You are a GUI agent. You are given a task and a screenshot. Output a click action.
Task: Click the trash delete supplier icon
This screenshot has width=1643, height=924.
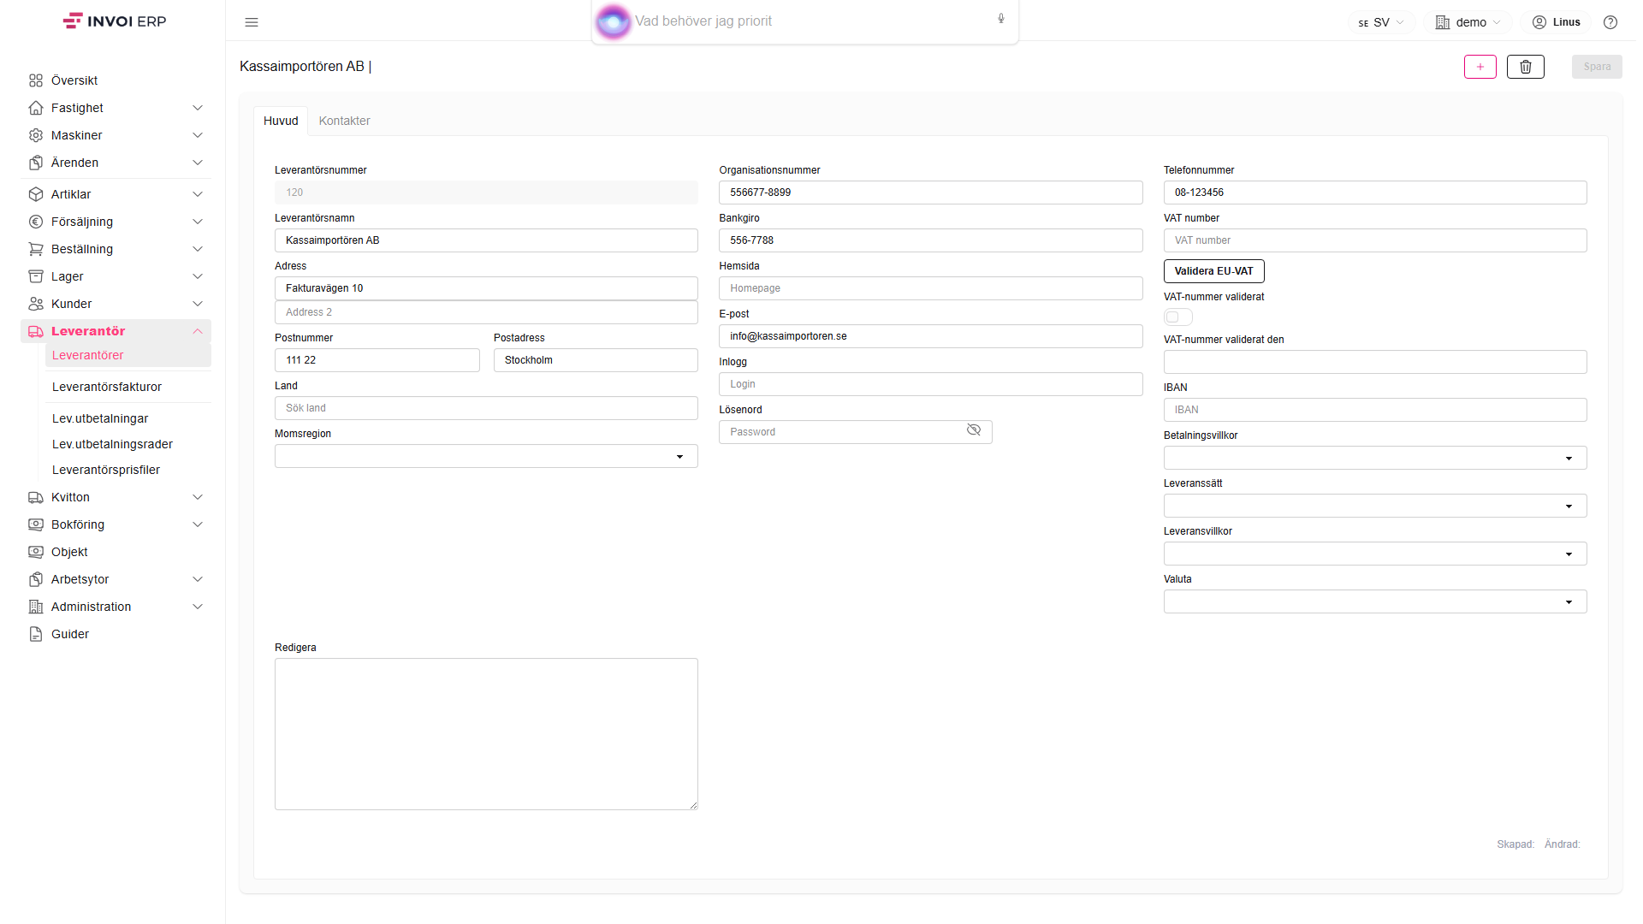click(x=1526, y=67)
